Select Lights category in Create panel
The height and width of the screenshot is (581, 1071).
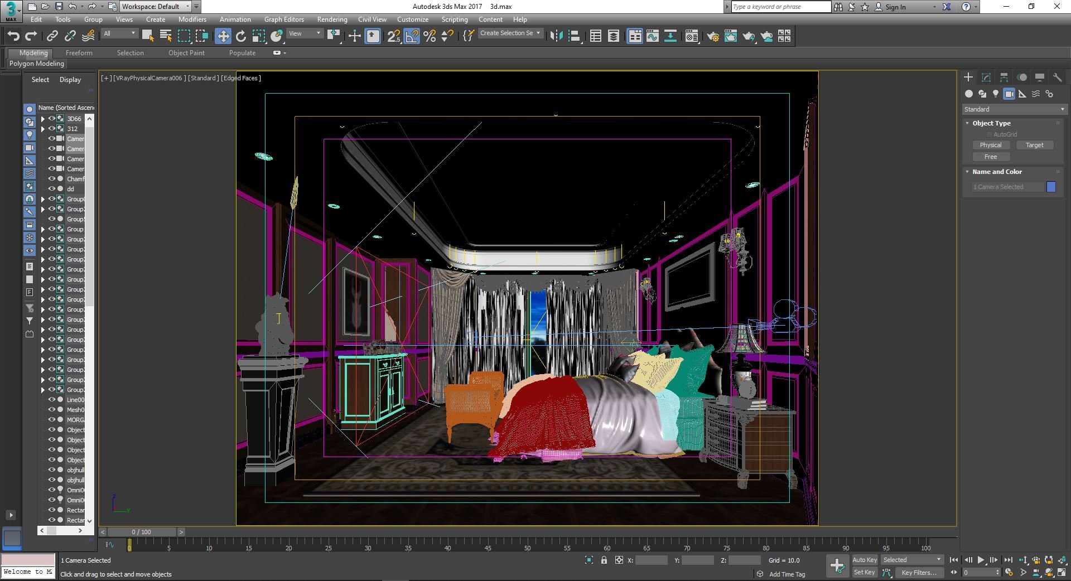click(x=996, y=94)
